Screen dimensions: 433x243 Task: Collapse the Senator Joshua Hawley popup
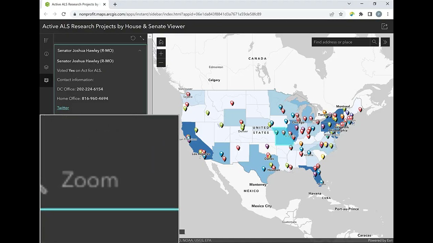140,50
